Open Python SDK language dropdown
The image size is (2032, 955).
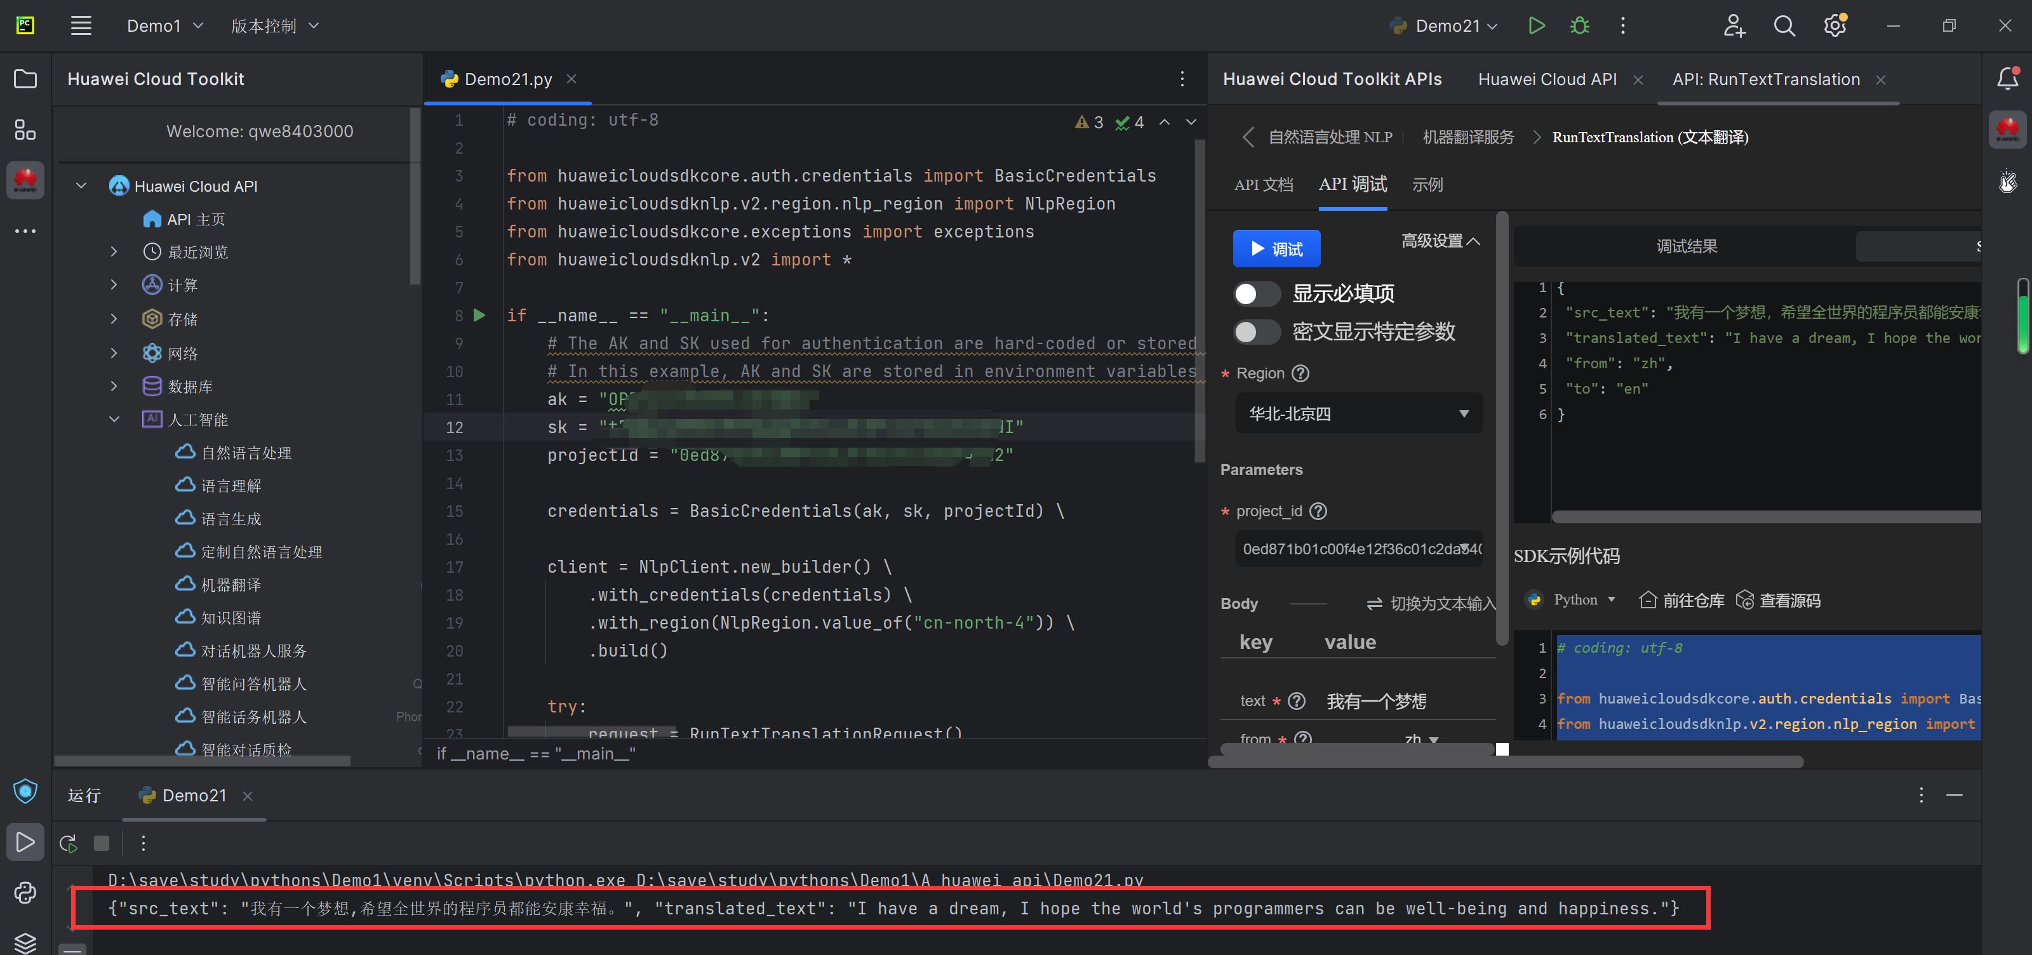(x=1572, y=600)
